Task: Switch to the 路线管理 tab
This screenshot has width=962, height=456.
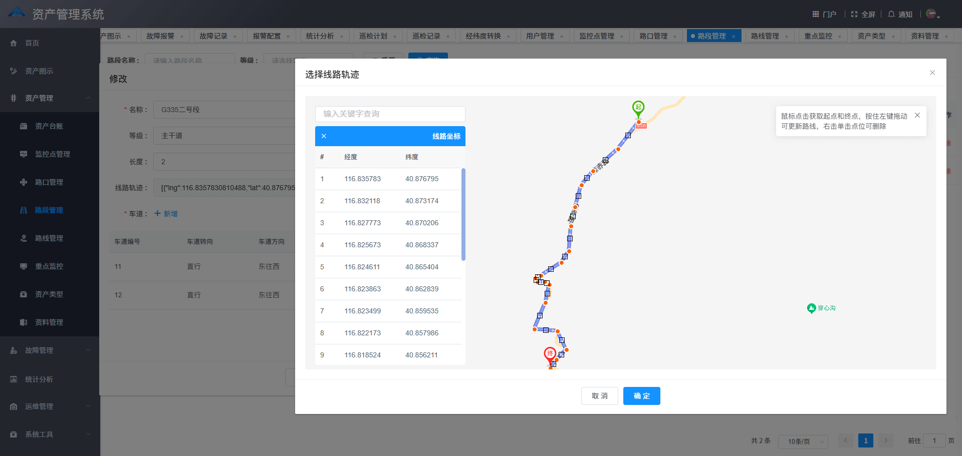Action: 765,36
